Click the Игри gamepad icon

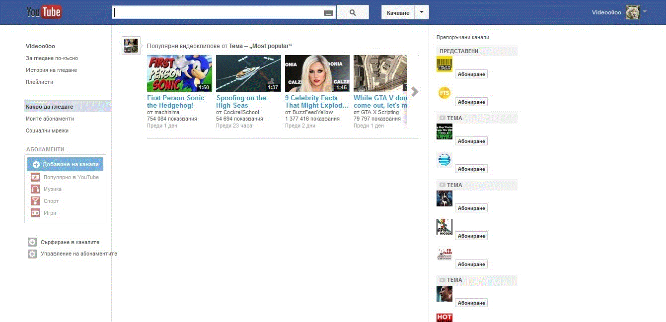click(35, 213)
